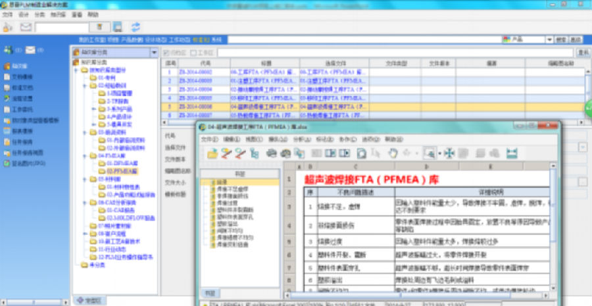Expand the 5- subfolder node under folder 02
The height and width of the screenshot is (306, 592).
pos(94,124)
